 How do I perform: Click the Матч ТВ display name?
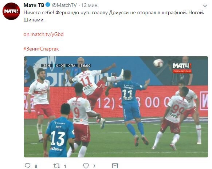(x=34, y=5)
